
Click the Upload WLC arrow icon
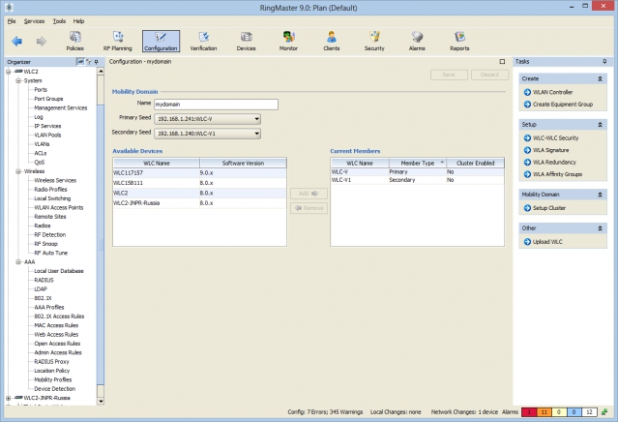point(527,242)
